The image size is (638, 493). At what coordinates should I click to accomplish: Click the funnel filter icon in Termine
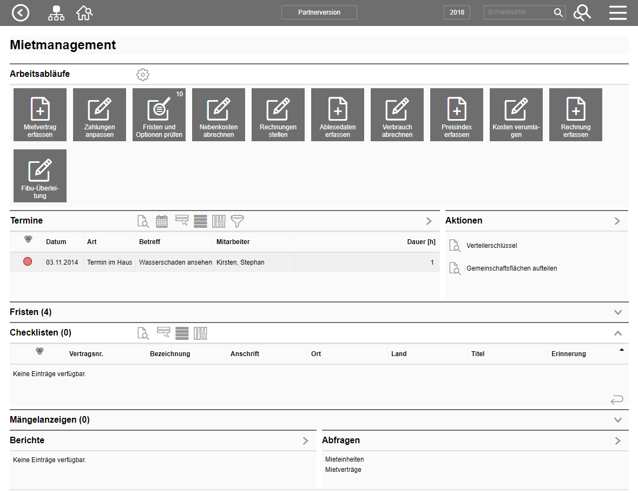pos(237,221)
